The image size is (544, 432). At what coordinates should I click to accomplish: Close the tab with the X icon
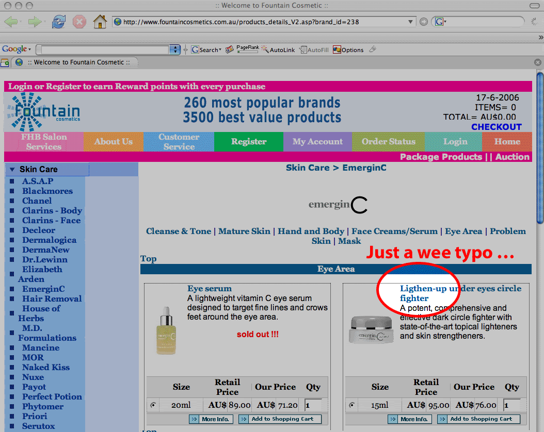click(538, 62)
